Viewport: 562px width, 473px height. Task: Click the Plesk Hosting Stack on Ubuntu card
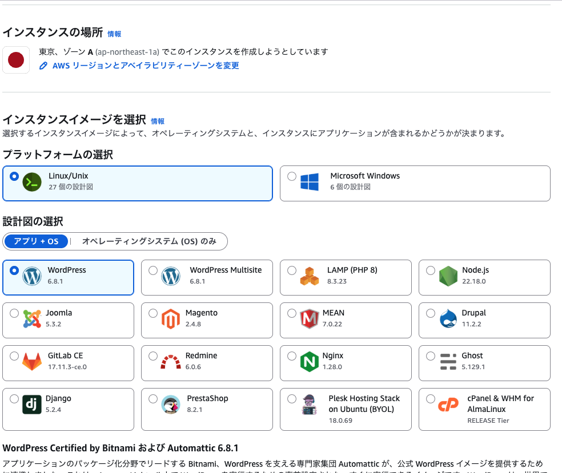click(346, 409)
